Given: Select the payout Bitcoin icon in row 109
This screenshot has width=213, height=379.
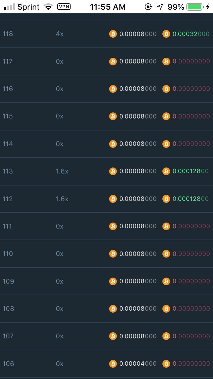Looking at the screenshot, I should 166,281.
